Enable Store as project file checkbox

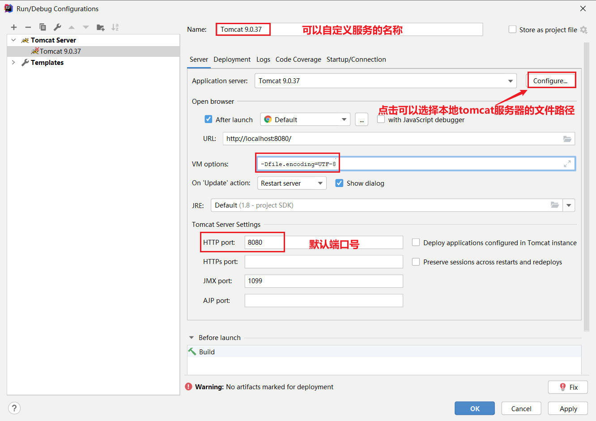512,30
